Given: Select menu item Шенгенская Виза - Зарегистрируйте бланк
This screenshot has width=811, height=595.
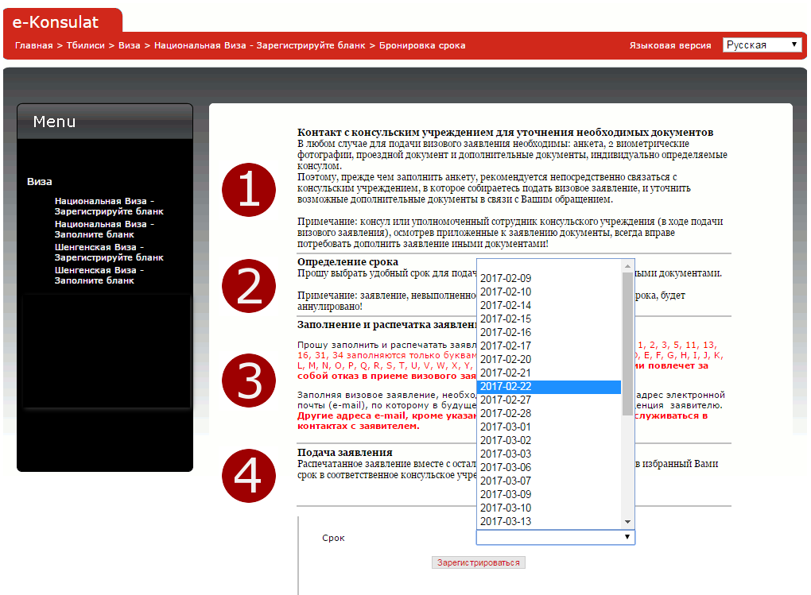Looking at the screenshot, I should (x=109, y=253).
